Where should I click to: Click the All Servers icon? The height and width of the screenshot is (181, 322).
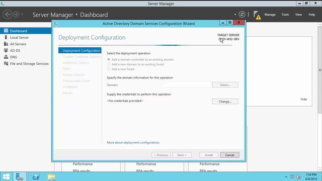coord(6,44)
